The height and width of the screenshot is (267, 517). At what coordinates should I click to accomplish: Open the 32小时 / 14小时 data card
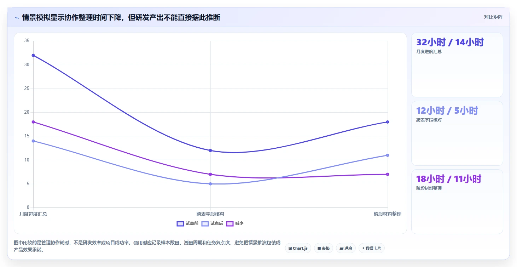click(457, 65)
